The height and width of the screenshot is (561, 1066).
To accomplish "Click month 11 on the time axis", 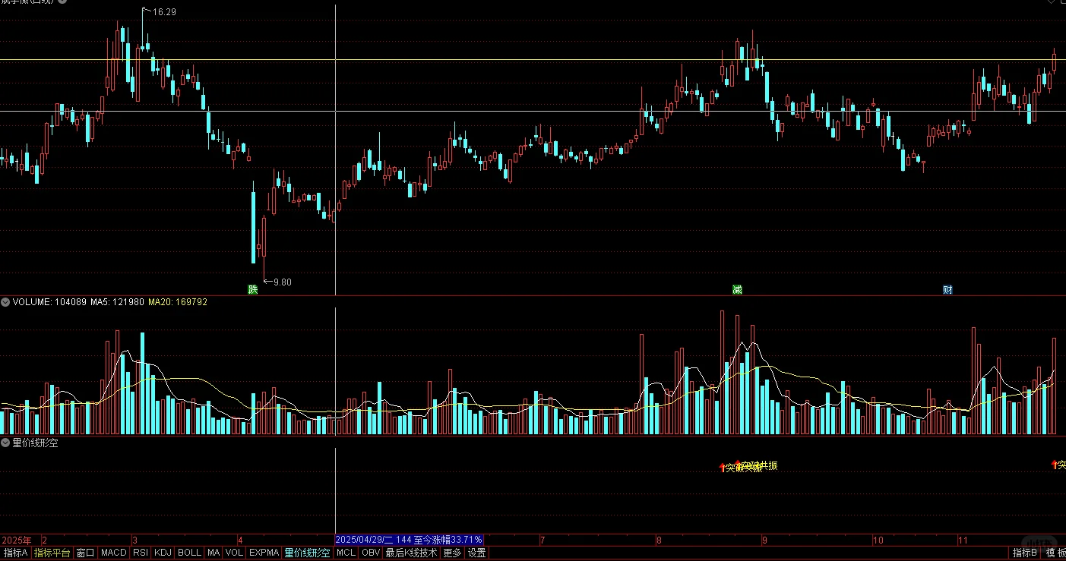I will tap(962, 541).
